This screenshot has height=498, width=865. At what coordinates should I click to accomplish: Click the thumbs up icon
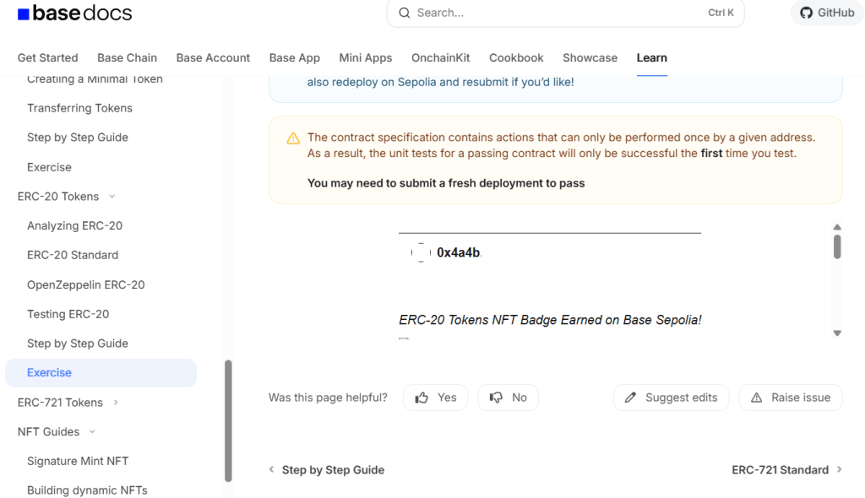coord(422,398)
